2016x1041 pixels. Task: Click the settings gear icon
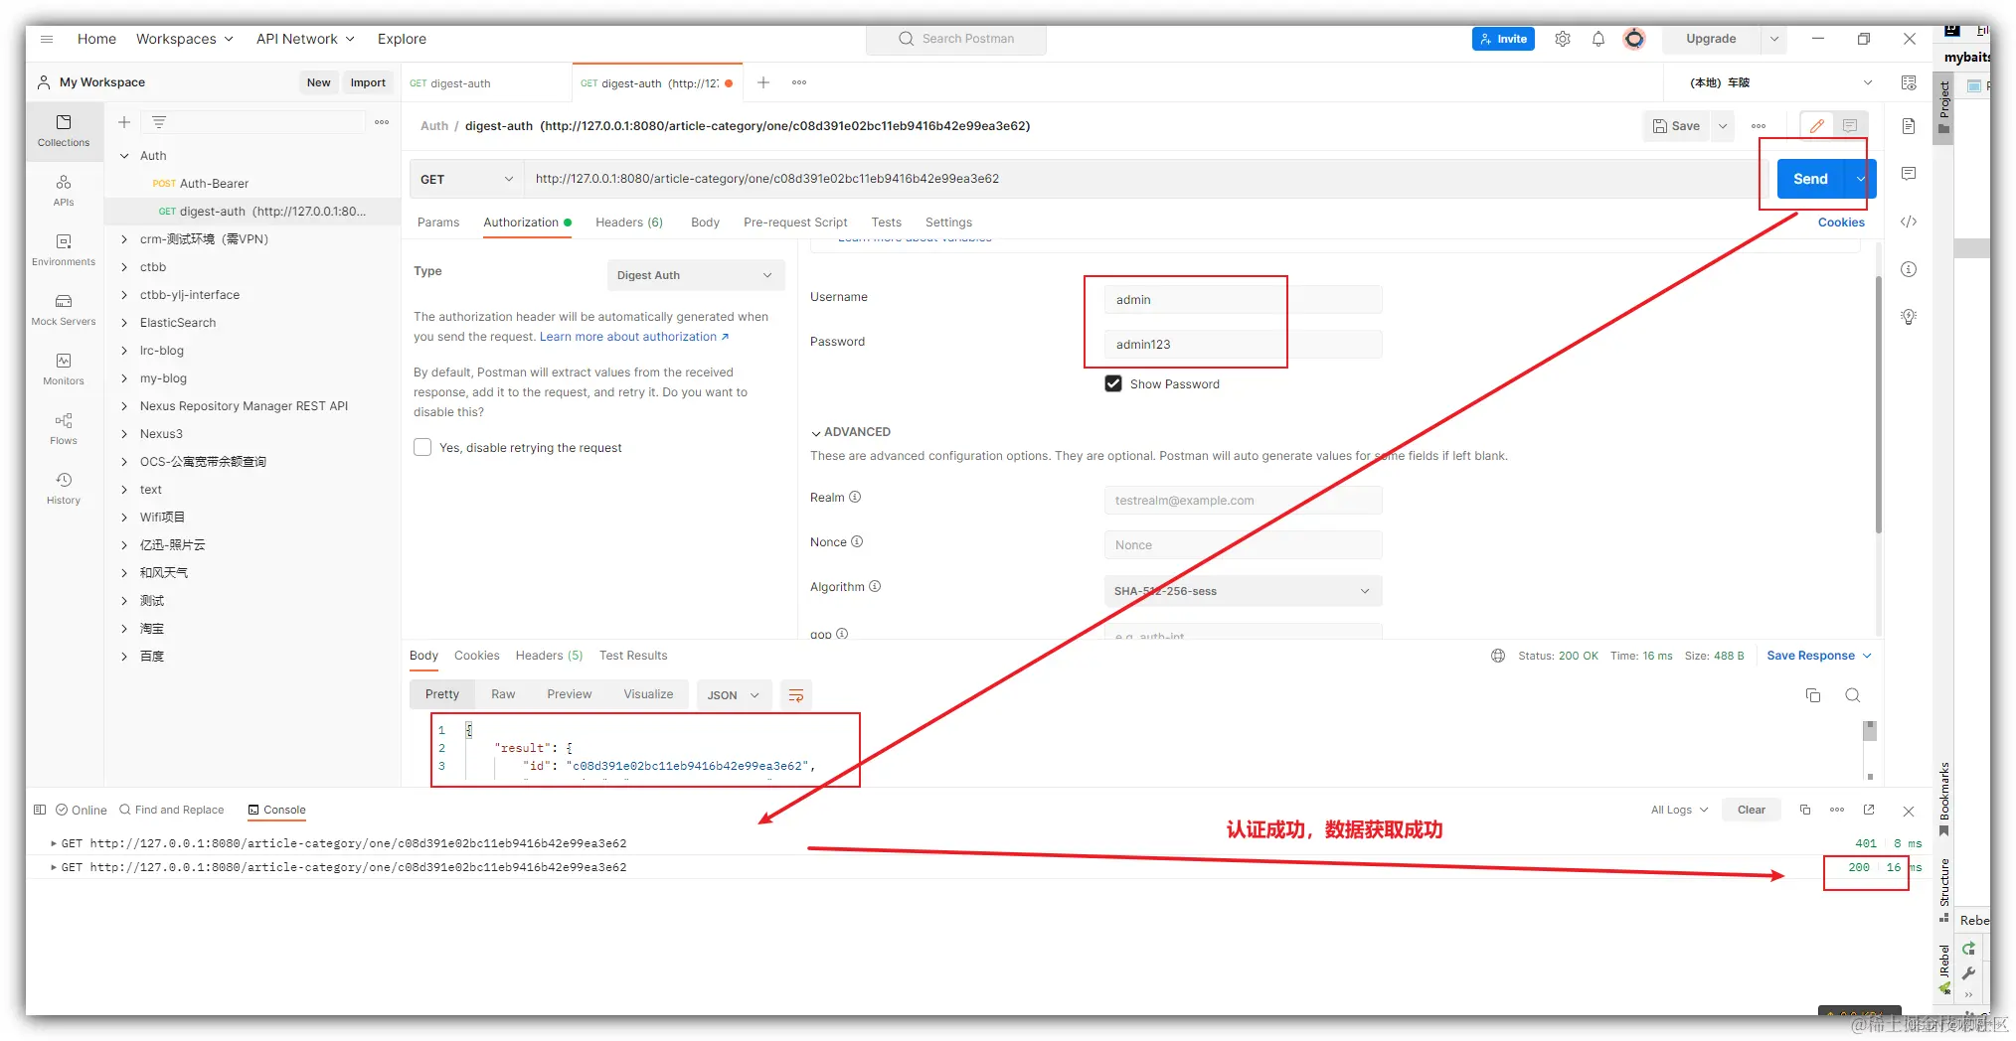1563,39
